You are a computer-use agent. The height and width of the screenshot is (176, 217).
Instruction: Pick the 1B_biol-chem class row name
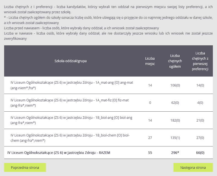[x=70, y=138]
